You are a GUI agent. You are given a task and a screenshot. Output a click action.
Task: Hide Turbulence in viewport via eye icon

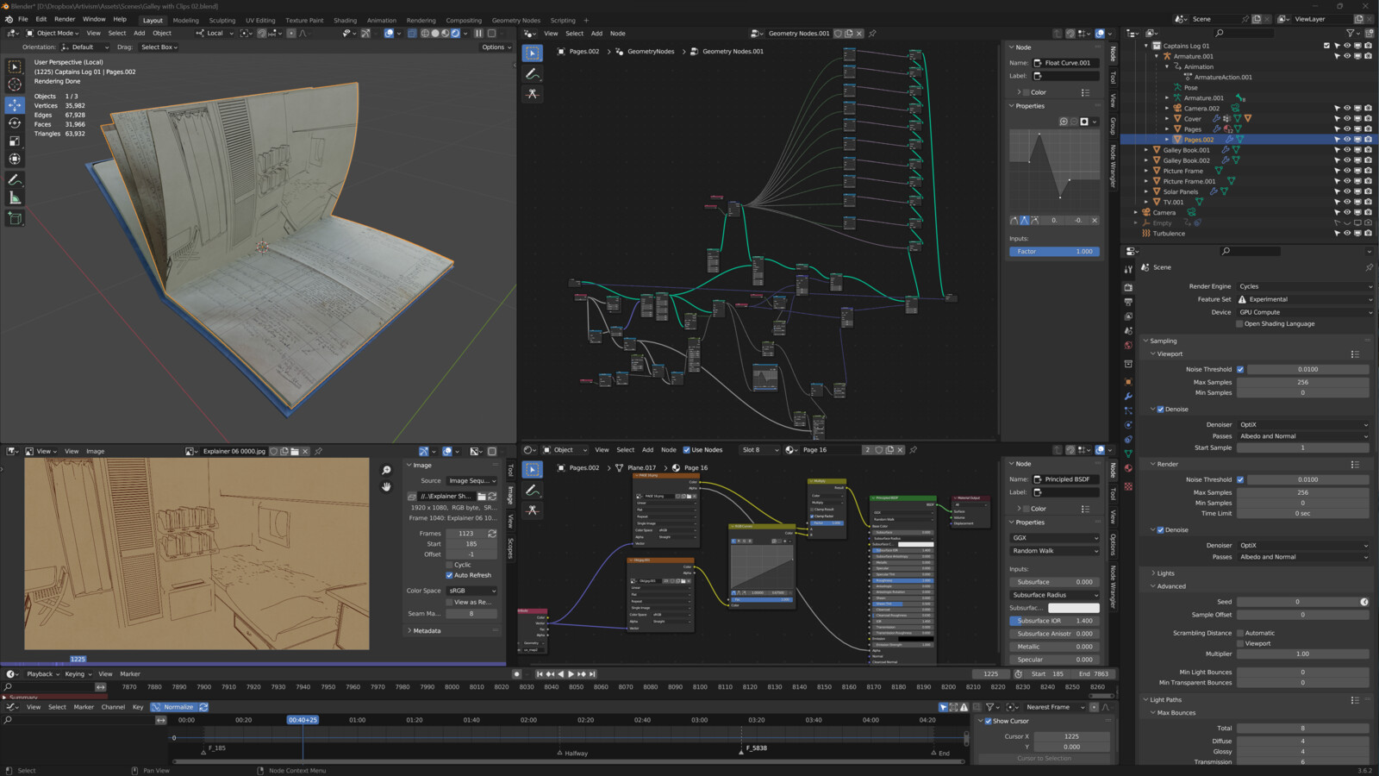click(x=1347, y=234)
